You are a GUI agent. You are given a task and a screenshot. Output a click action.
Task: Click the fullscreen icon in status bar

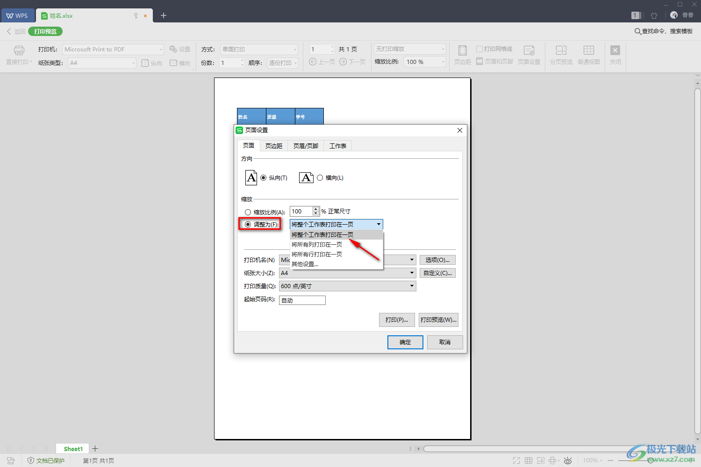tap(516, 460)
